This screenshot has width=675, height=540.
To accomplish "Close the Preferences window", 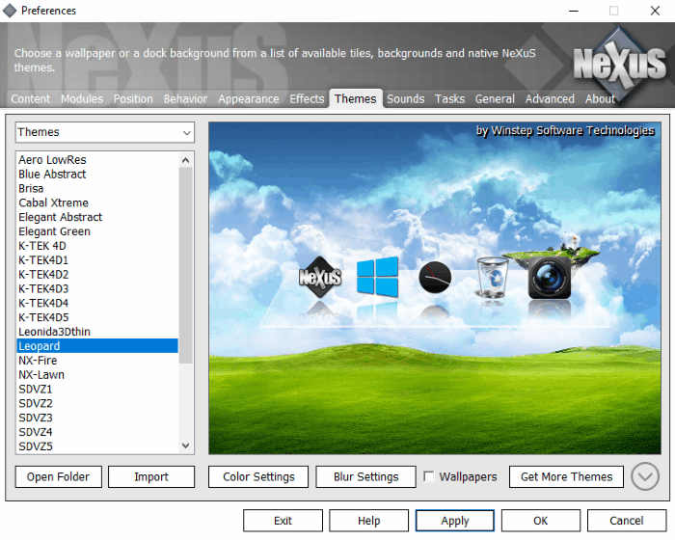I will pyautogui.click(x=655, y=11).
